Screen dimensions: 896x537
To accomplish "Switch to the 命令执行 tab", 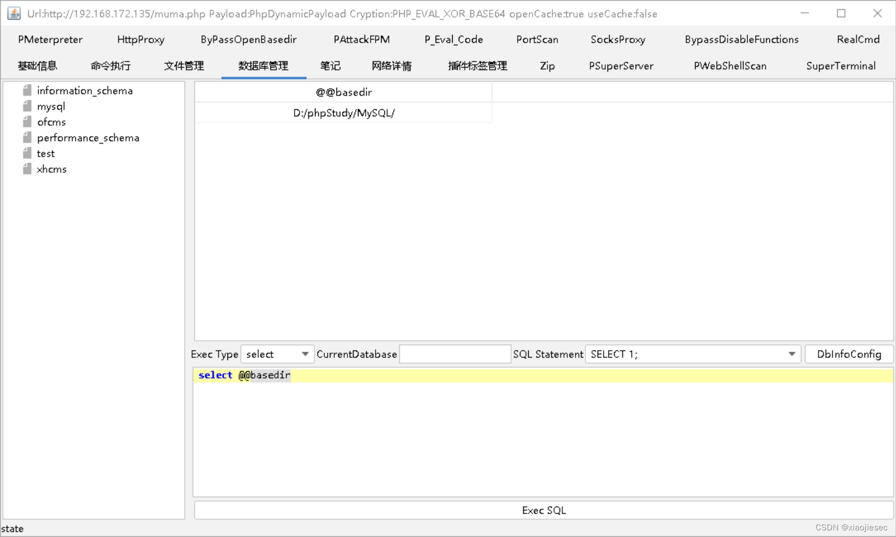I will [110, 66].
